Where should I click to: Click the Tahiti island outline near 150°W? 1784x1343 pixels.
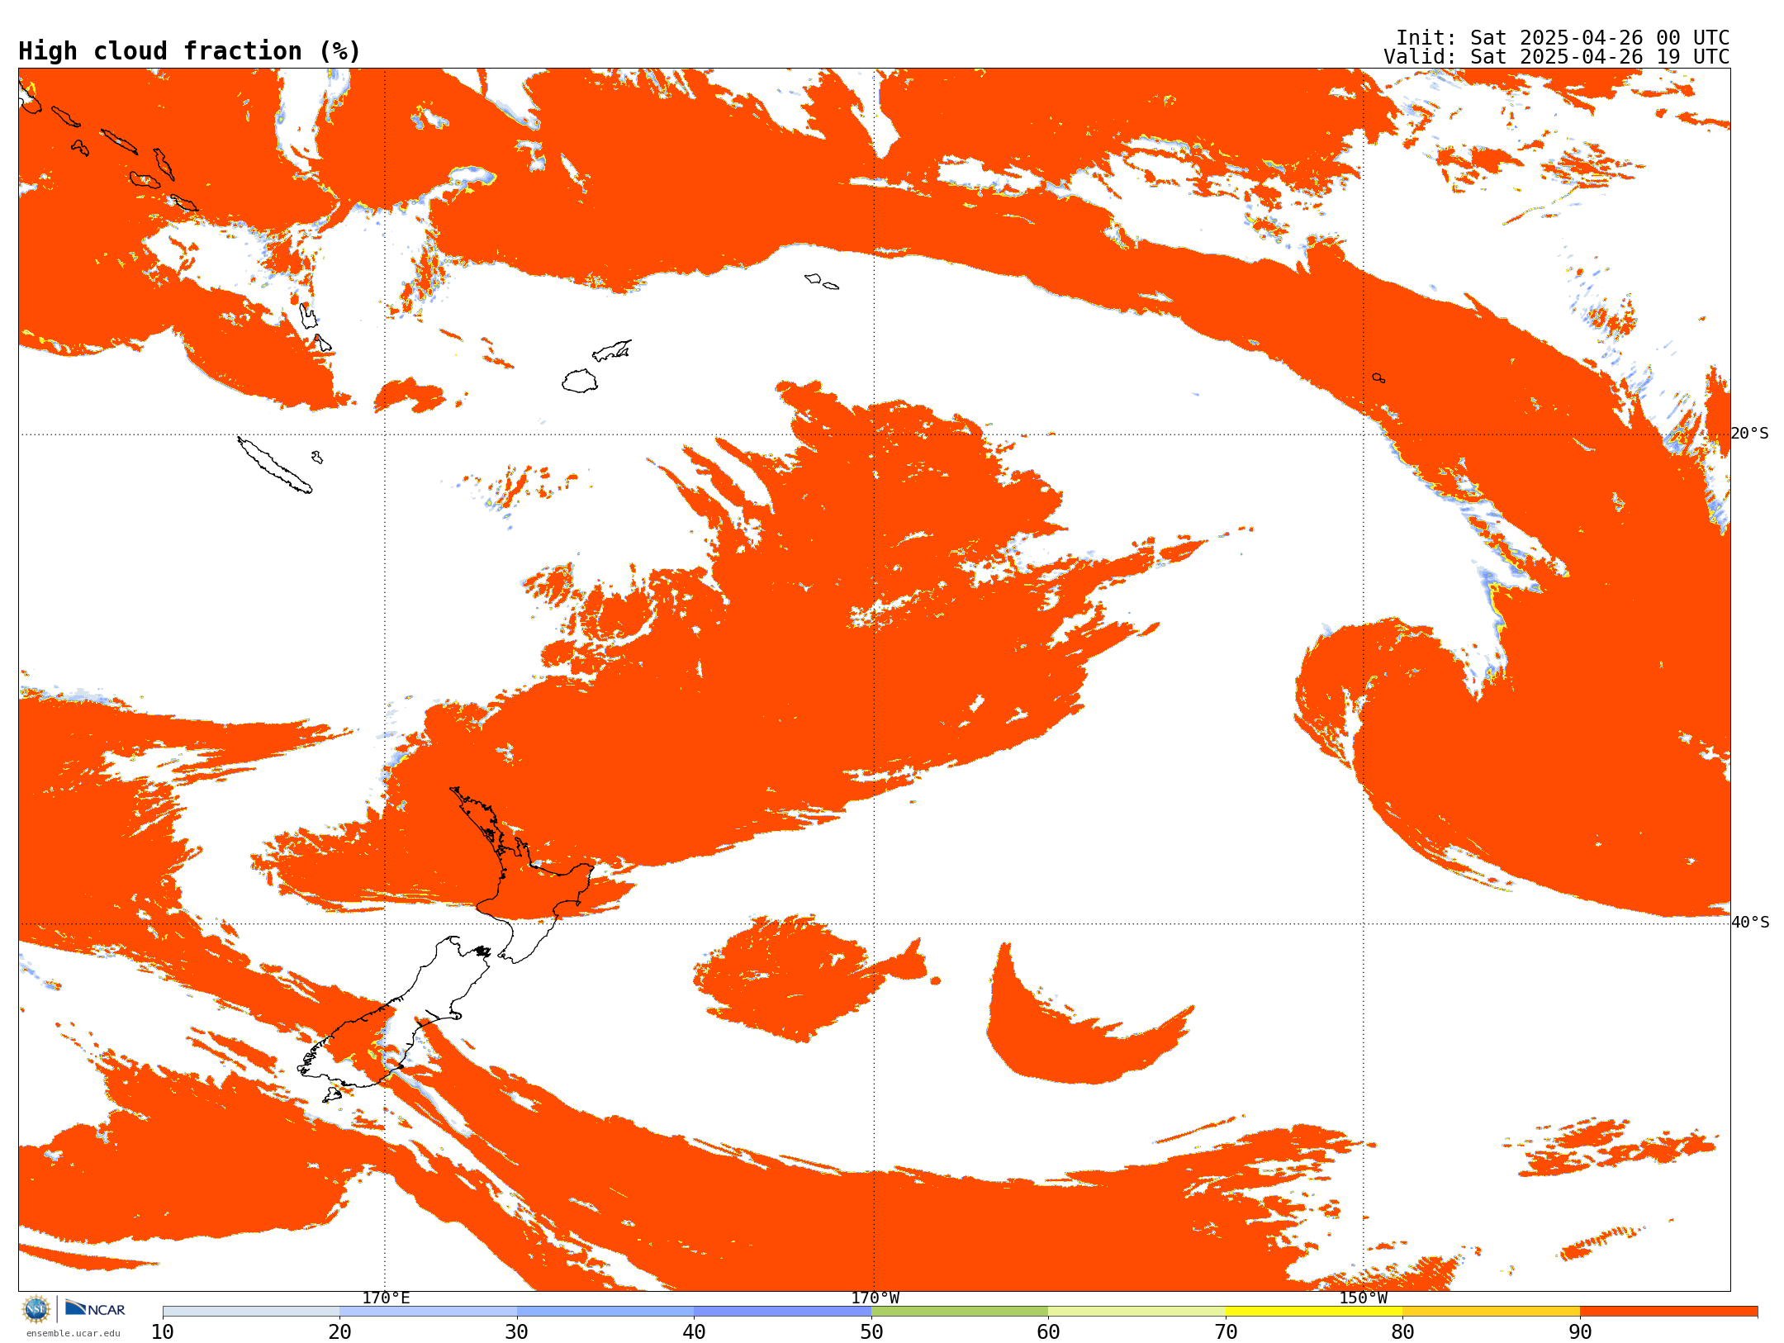[x=1378, y=377]
